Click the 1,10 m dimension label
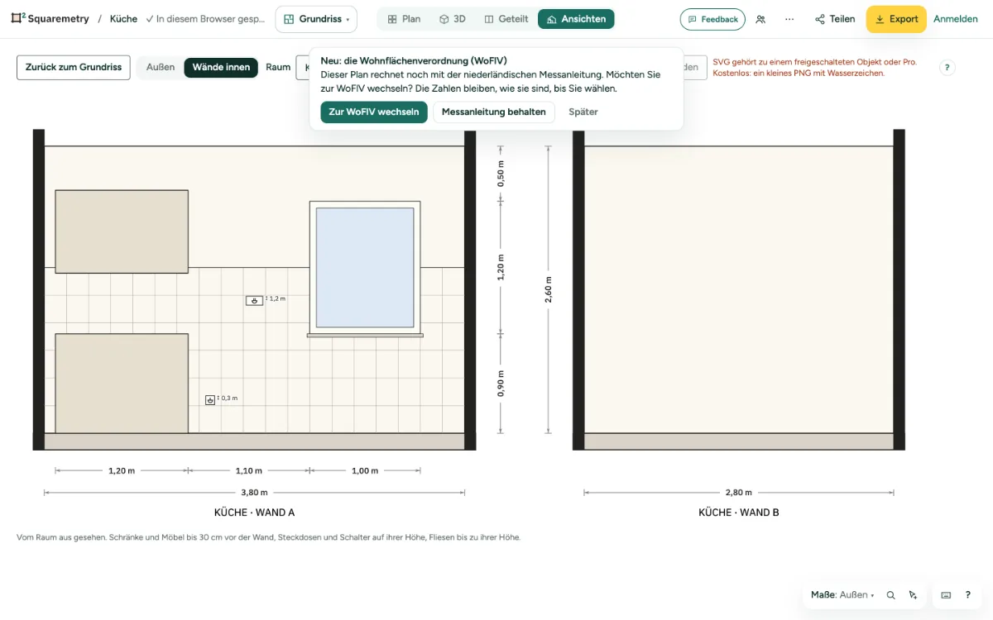993x620 pixels. pyautogui.click(x=249, y=471)
